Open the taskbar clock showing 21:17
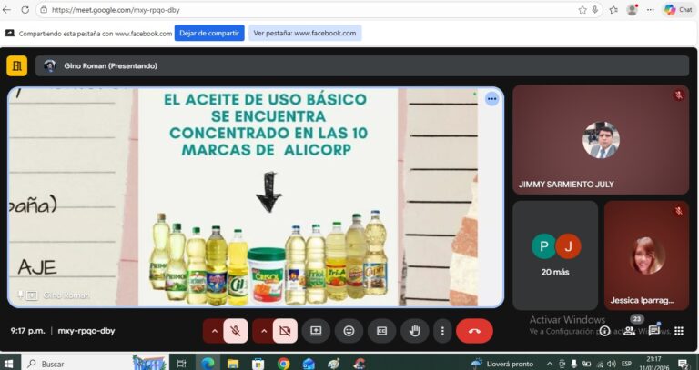This screenshot has height=370, width=699. click(x=653, y=364)
